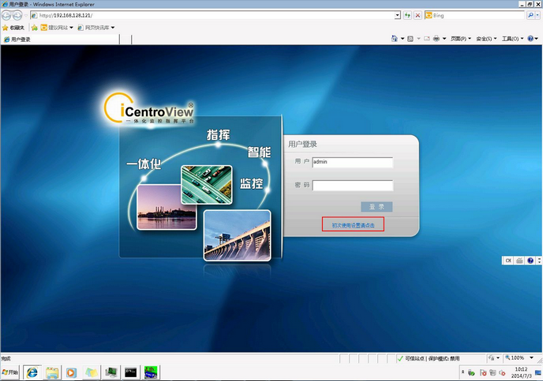Click the browser Forward arrow button
Viewport: 543px width, 381px height.
click(17, 15)
